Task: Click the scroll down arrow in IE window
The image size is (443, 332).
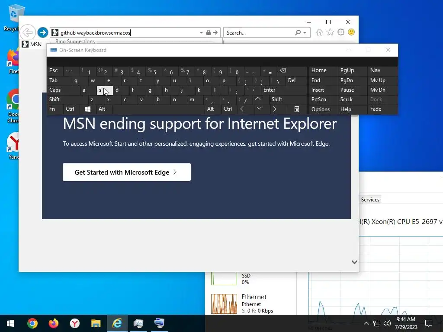Action: point(354,262)
